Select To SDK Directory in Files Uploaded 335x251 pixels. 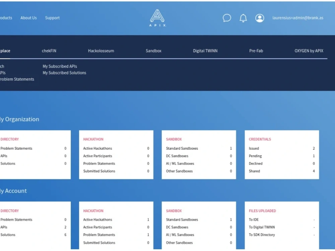282,235
